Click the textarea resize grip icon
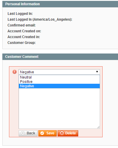The width and height of the screenshot is (118, 148). tap(98, 127)
